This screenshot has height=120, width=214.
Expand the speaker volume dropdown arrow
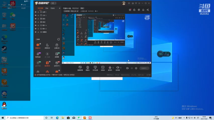click(121, 68)
